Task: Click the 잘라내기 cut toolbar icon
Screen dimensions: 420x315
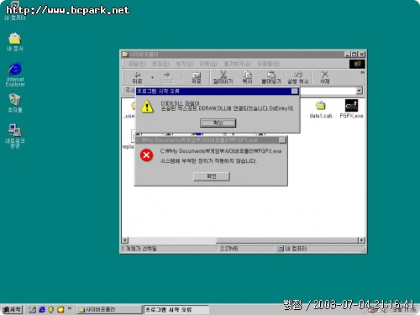Action: pos(223,77)
